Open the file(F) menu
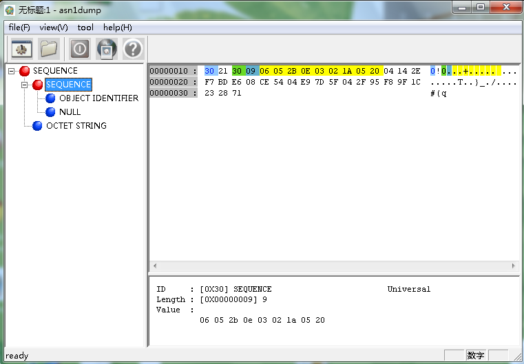This screenshot has width=524, height=364. (19, 28)
